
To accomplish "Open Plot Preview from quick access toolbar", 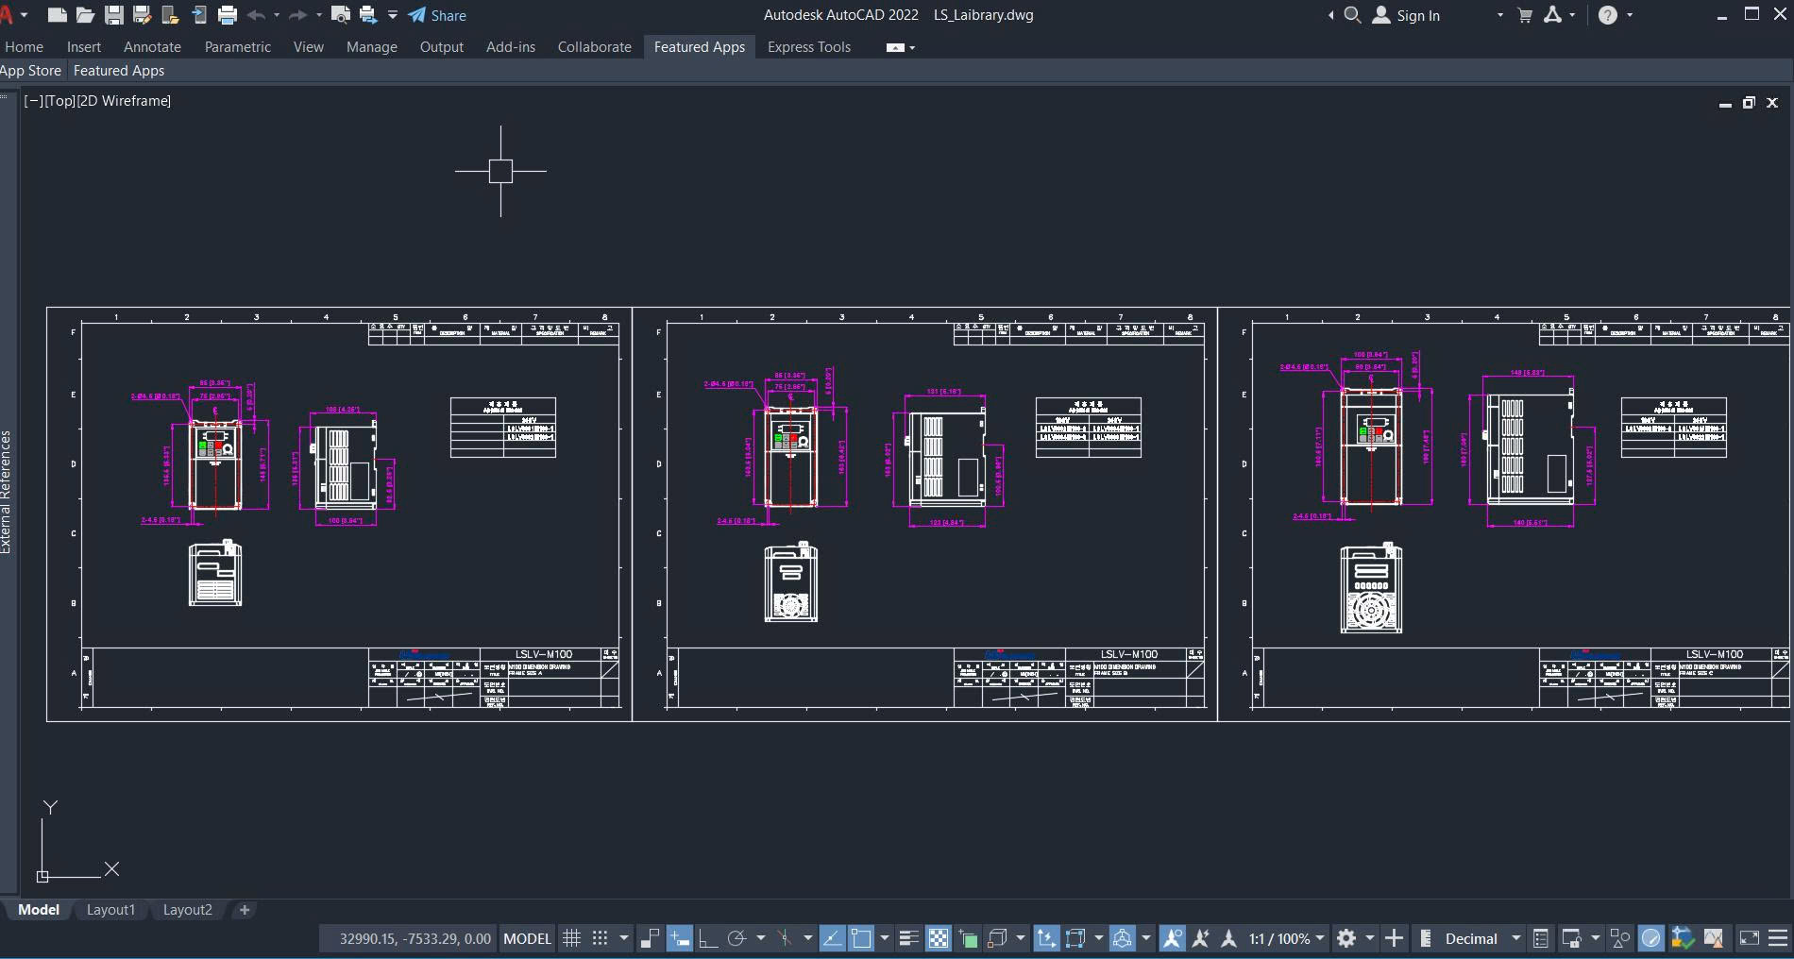I will 341,15.
